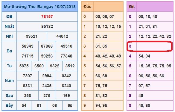
Task: Select the fifth prize number 0342
Action: point(66,76)
